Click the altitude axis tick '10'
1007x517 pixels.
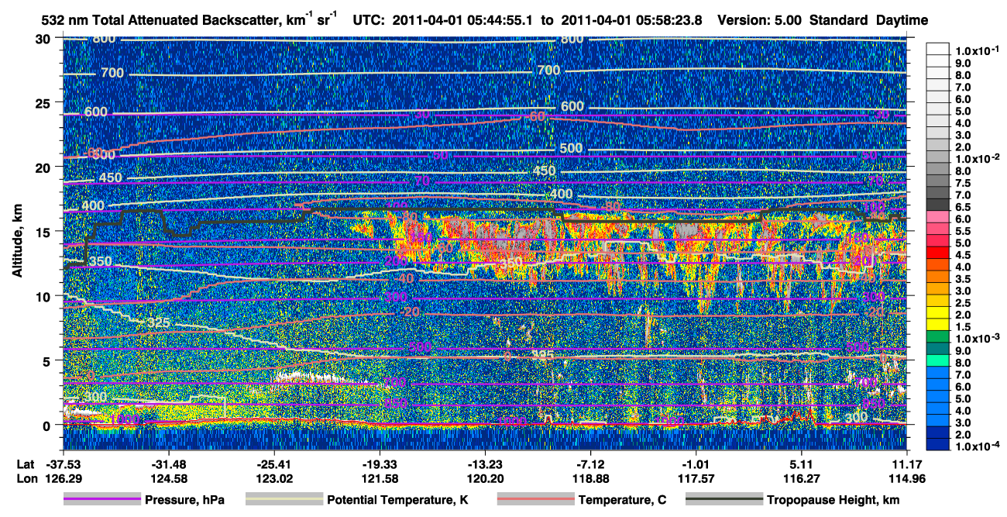pos(45,296)
